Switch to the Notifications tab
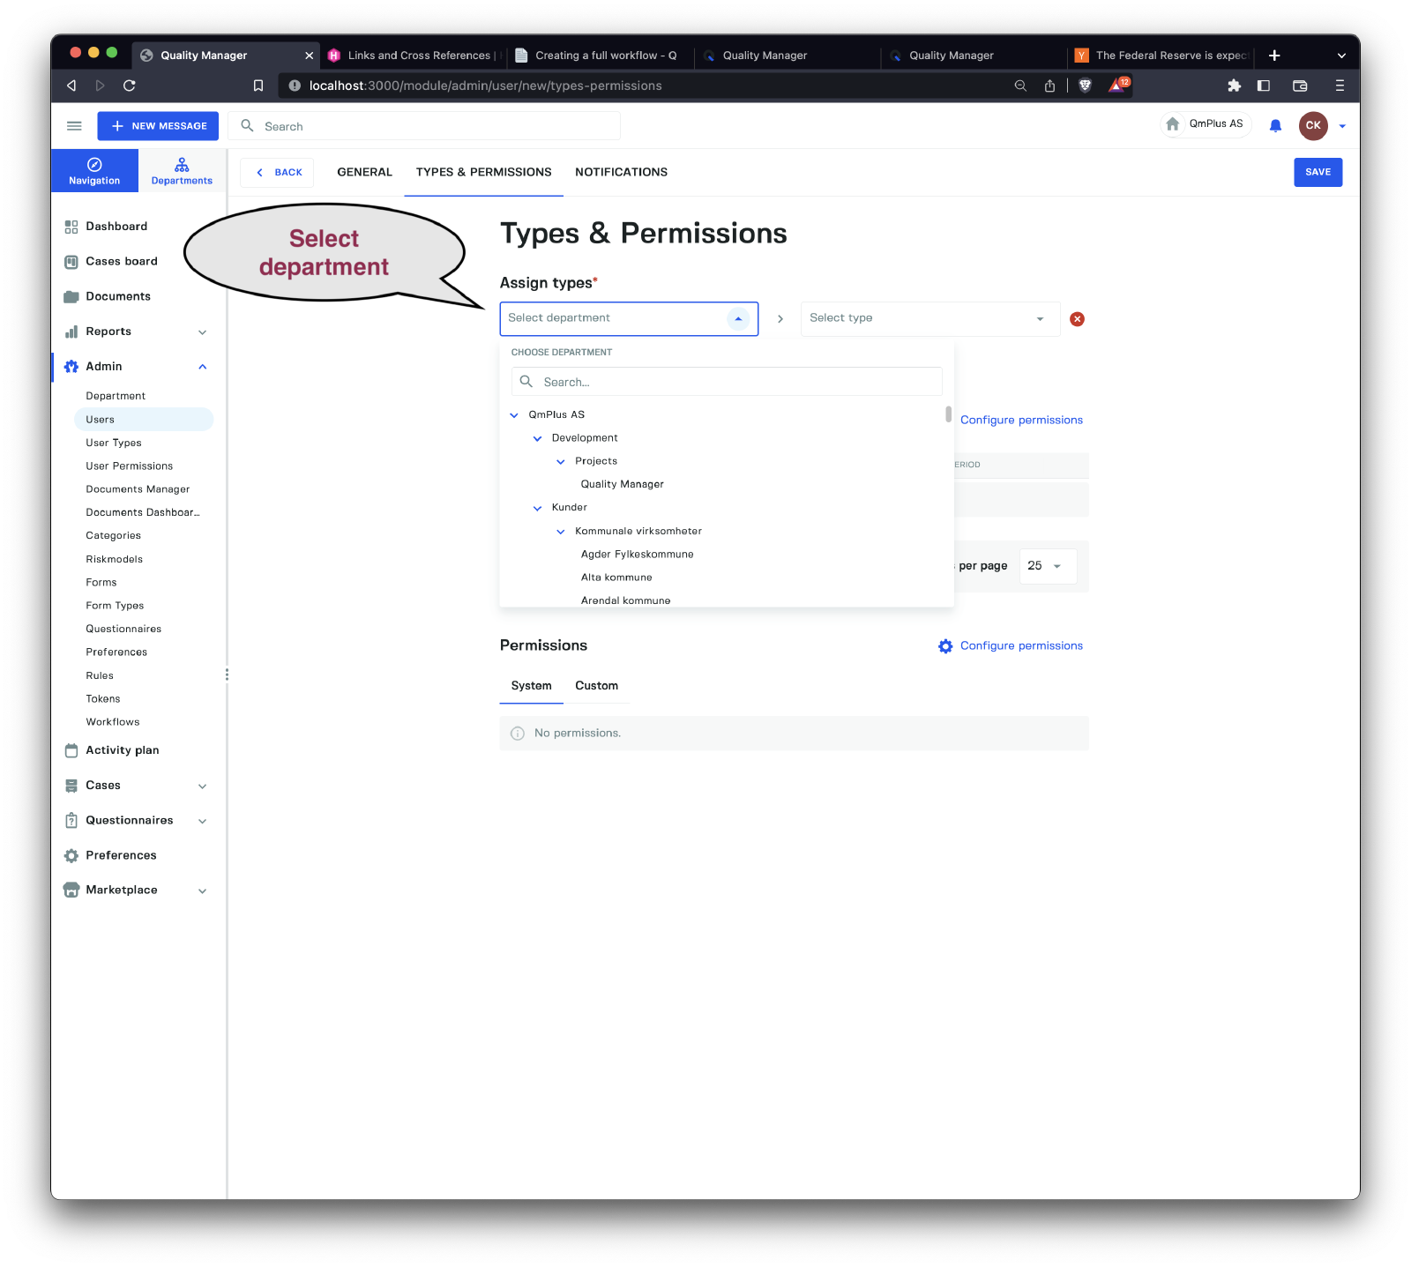 (x=621, y=172)
